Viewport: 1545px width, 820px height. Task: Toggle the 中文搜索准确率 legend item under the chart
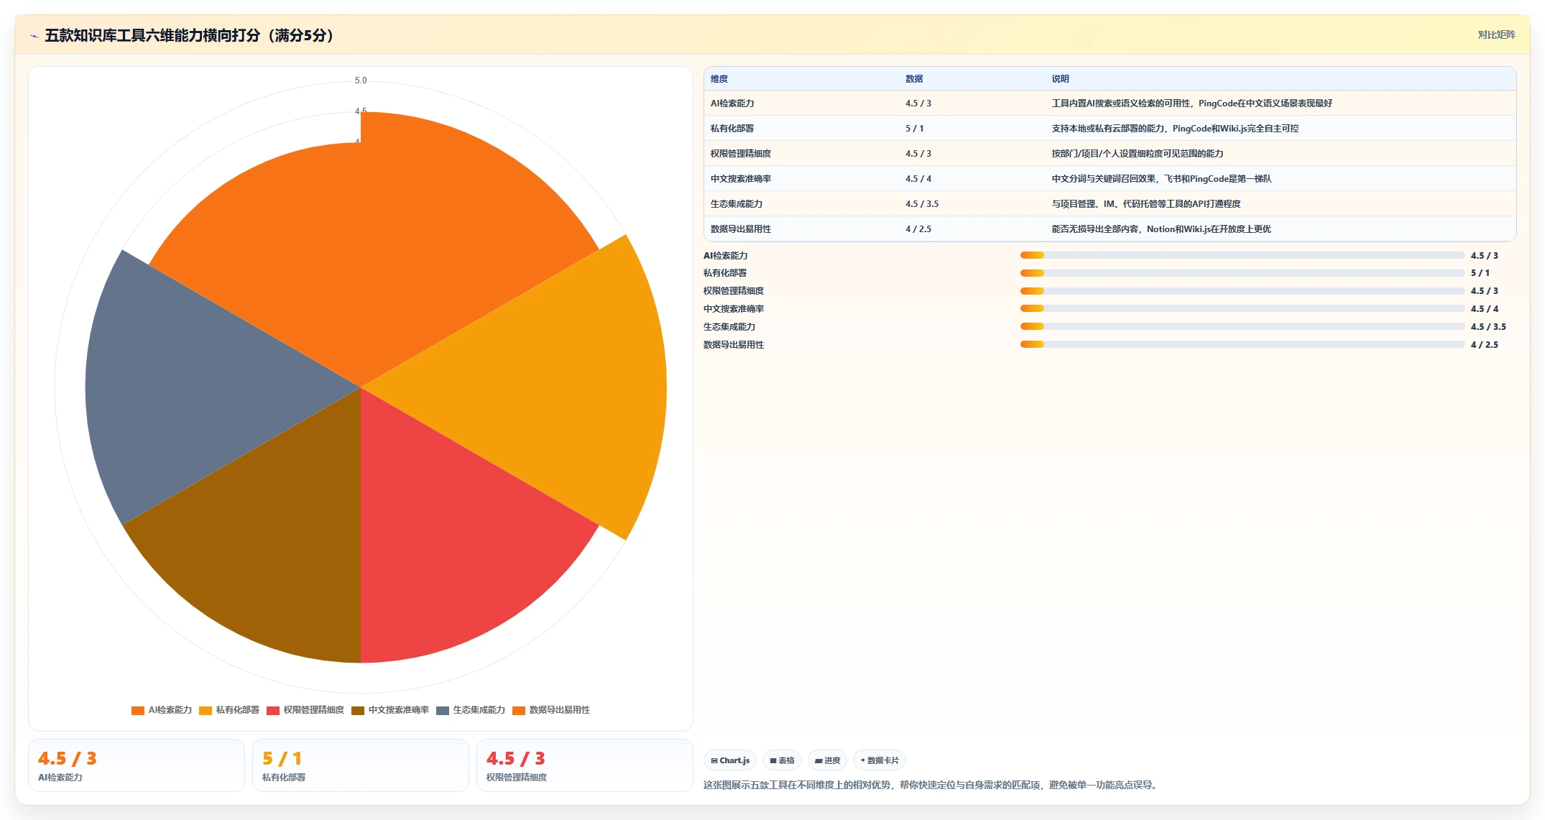pos(390,710)
